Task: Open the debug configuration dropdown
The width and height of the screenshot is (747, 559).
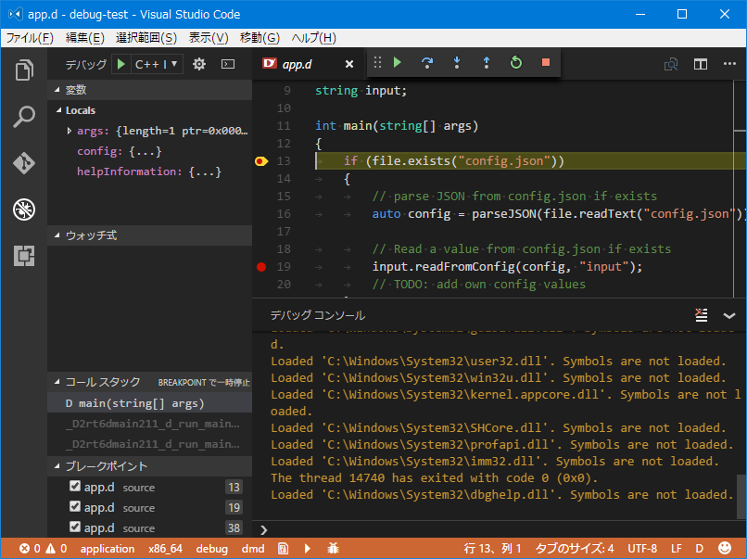Action: (x=157, y=64)
